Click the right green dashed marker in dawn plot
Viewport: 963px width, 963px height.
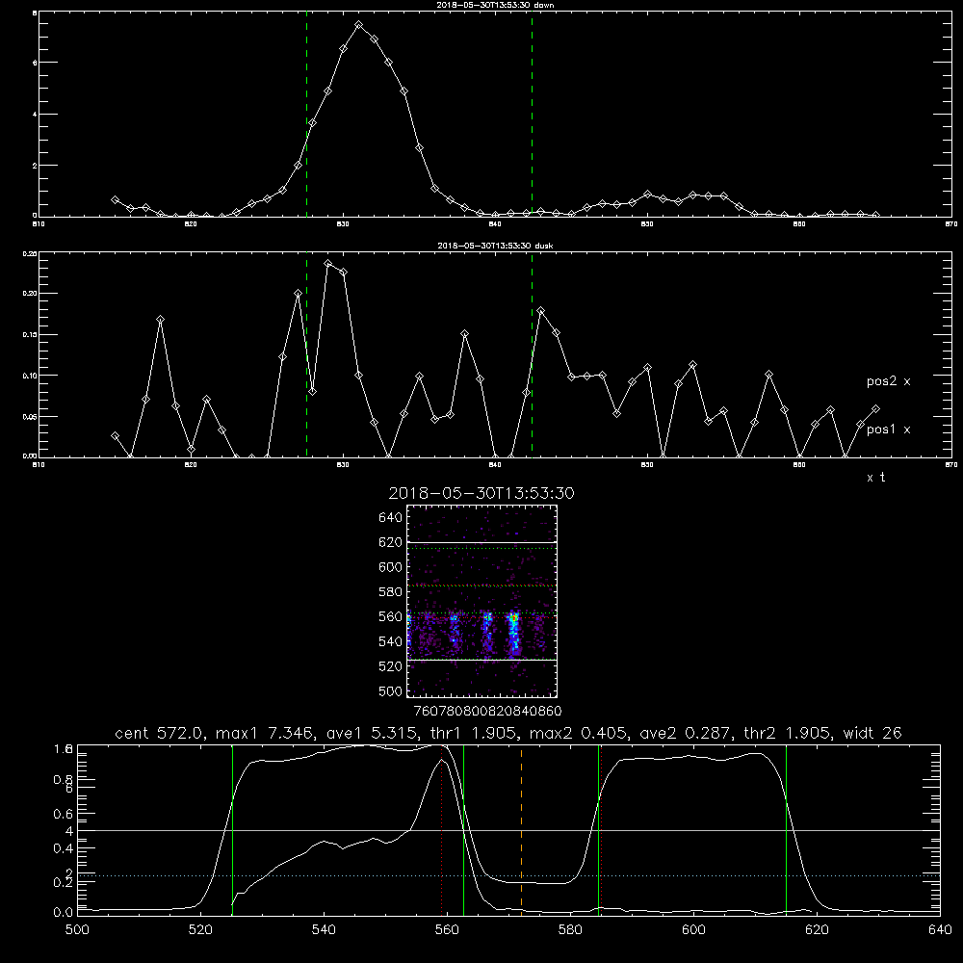[532, 117]
